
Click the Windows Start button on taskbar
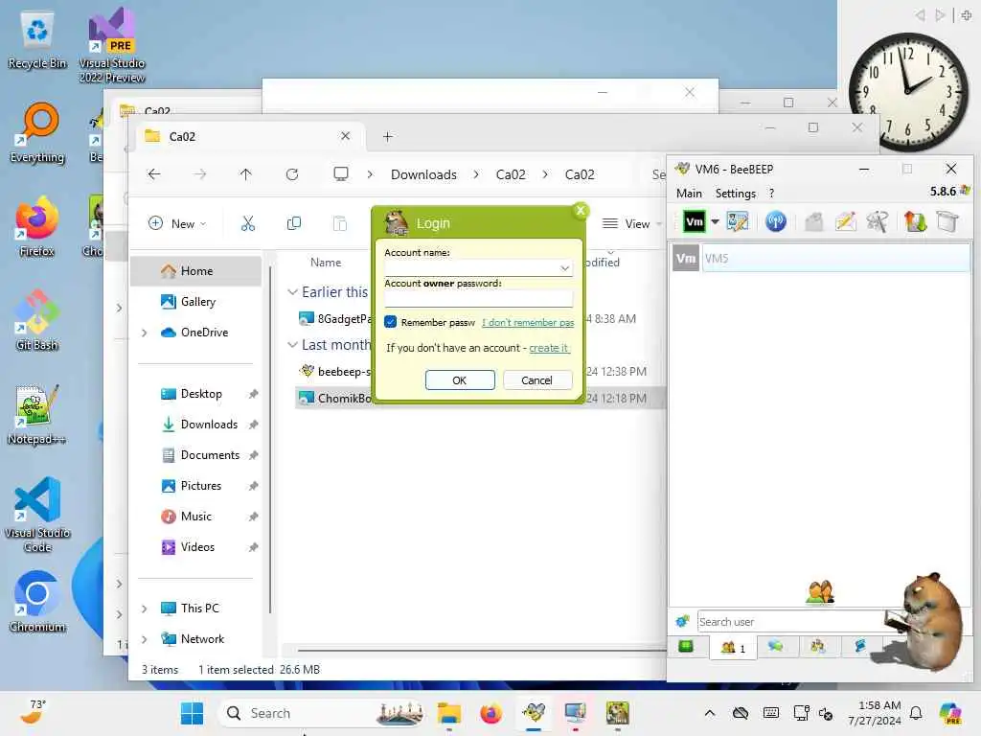192,713
